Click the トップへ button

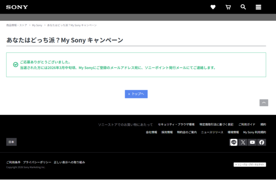[x=136, y=94]
